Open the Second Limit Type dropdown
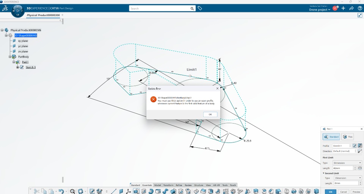The width and height of the screenshot is (364, 194). tap(348, 178)
